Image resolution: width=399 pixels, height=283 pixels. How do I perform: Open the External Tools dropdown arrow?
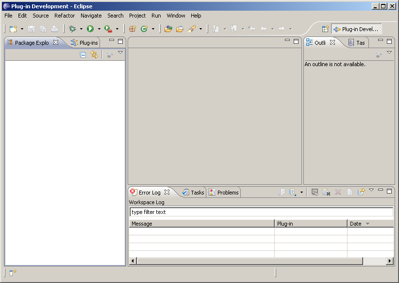pyautogui.click(x=117, y=29)
